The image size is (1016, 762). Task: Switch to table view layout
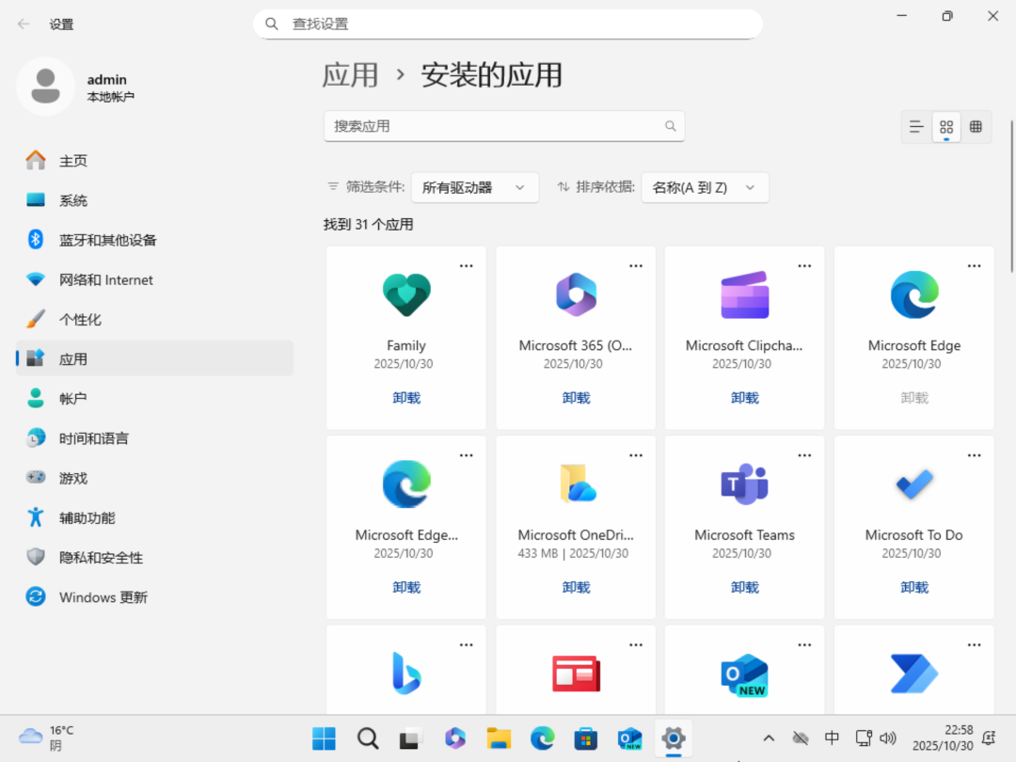pyautogui.click(x=976, y=127)
